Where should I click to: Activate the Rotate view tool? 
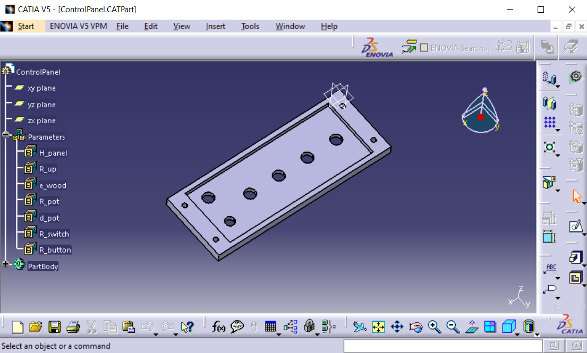[416, 327]
